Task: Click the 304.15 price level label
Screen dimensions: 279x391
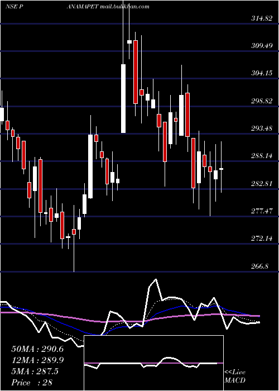Action: (261, 73)
